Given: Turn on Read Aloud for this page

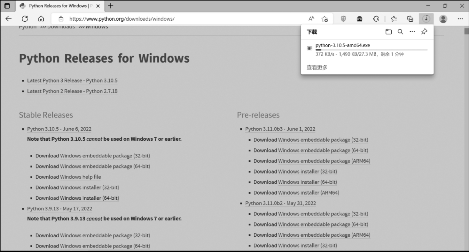Looking at the screenshot, I should pos(311,19).
